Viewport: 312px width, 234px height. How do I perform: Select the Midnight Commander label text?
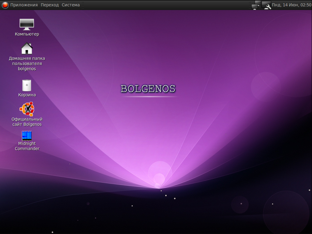(27, 146)
